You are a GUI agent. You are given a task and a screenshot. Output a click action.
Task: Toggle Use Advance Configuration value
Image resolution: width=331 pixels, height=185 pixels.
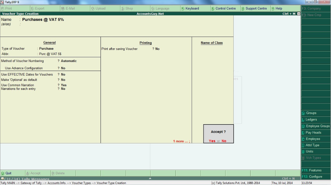coord(63,68)
